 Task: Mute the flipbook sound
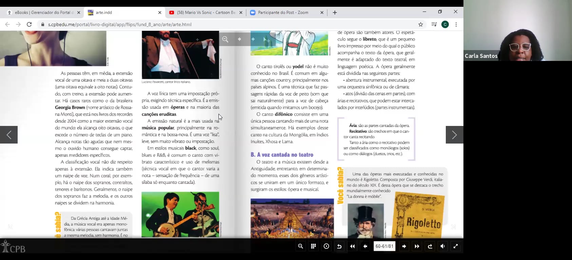pyautogui.click(x=443, y=246)
